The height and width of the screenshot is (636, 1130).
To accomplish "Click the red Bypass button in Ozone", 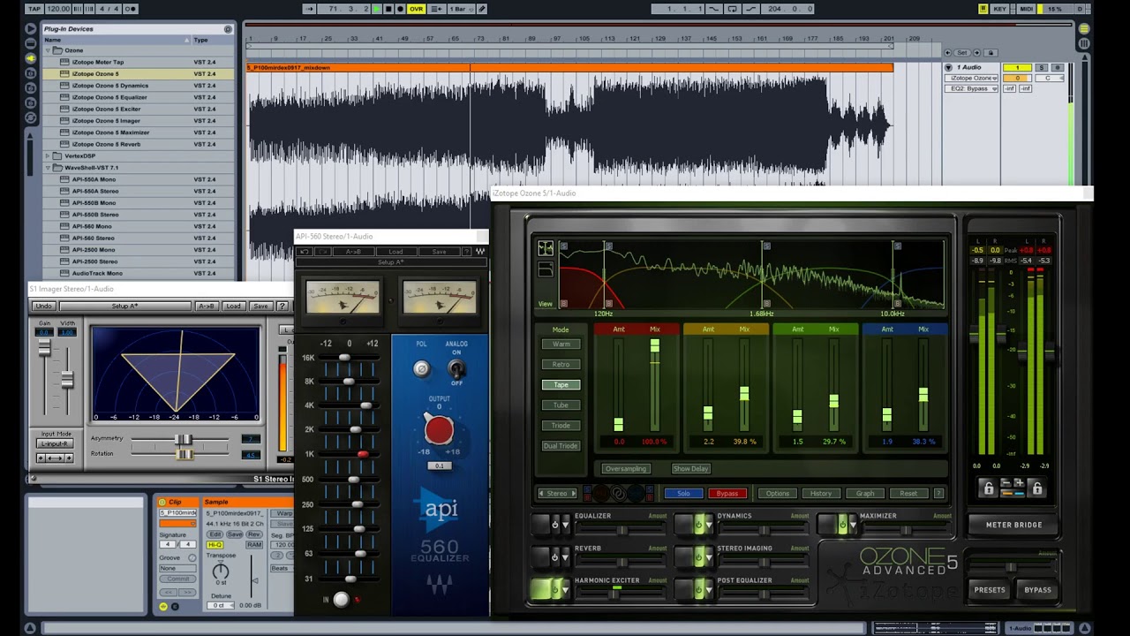I will click(727, 493).
